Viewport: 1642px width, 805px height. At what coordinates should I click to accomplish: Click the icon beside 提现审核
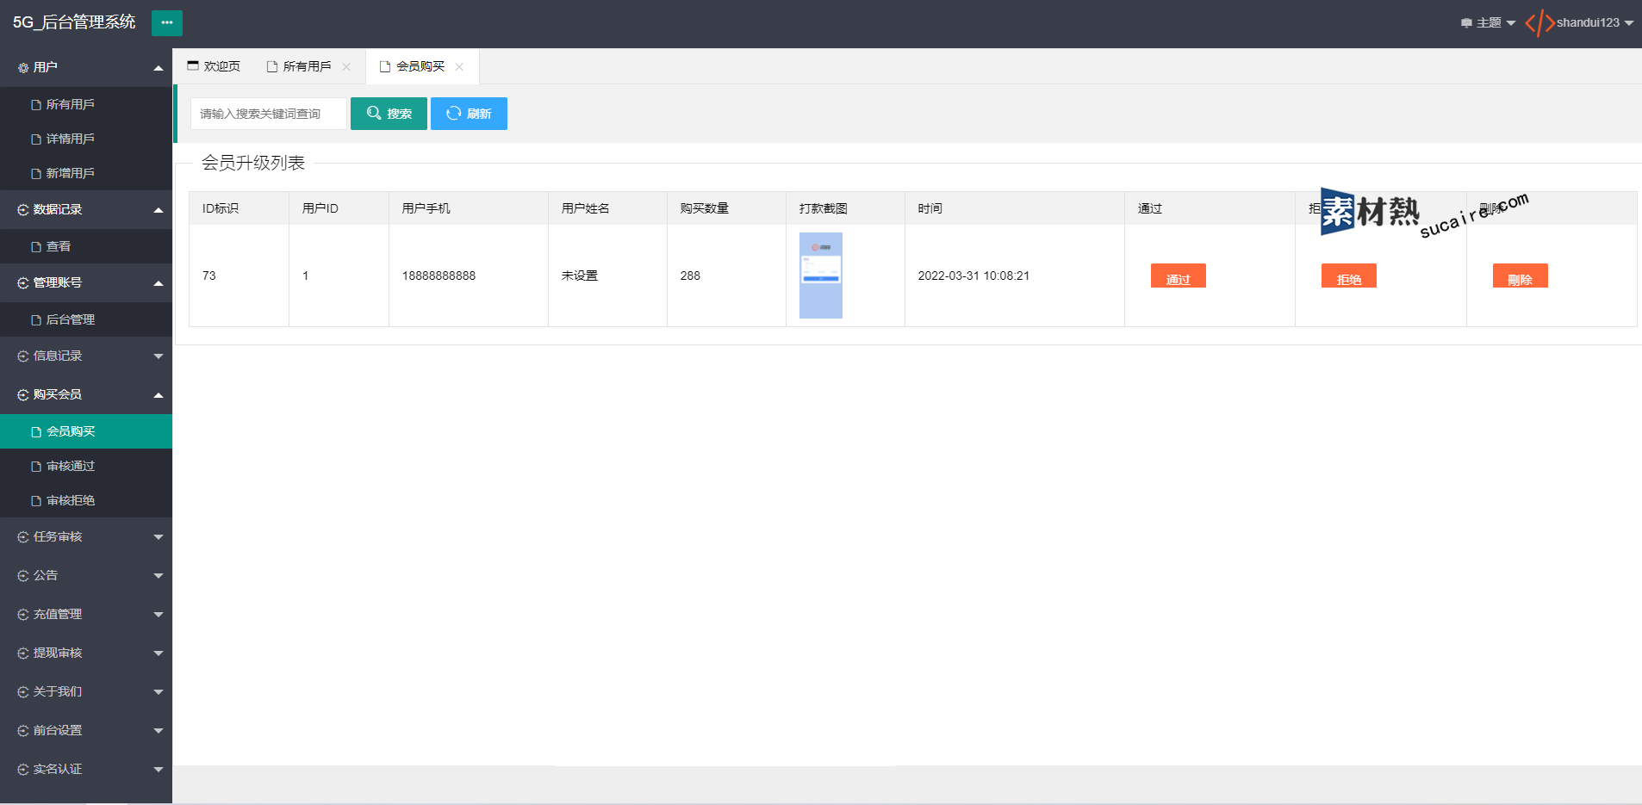click(x=23, y=653)
